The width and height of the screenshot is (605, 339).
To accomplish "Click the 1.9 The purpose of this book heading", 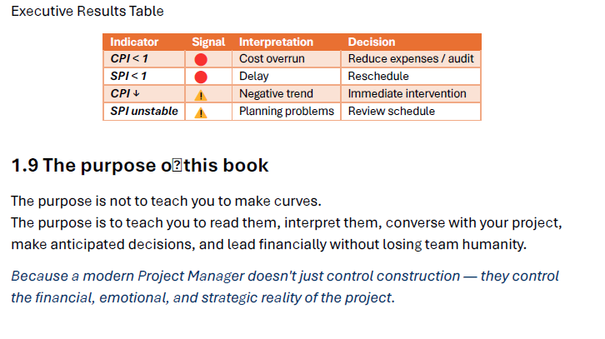I will 140,166.
